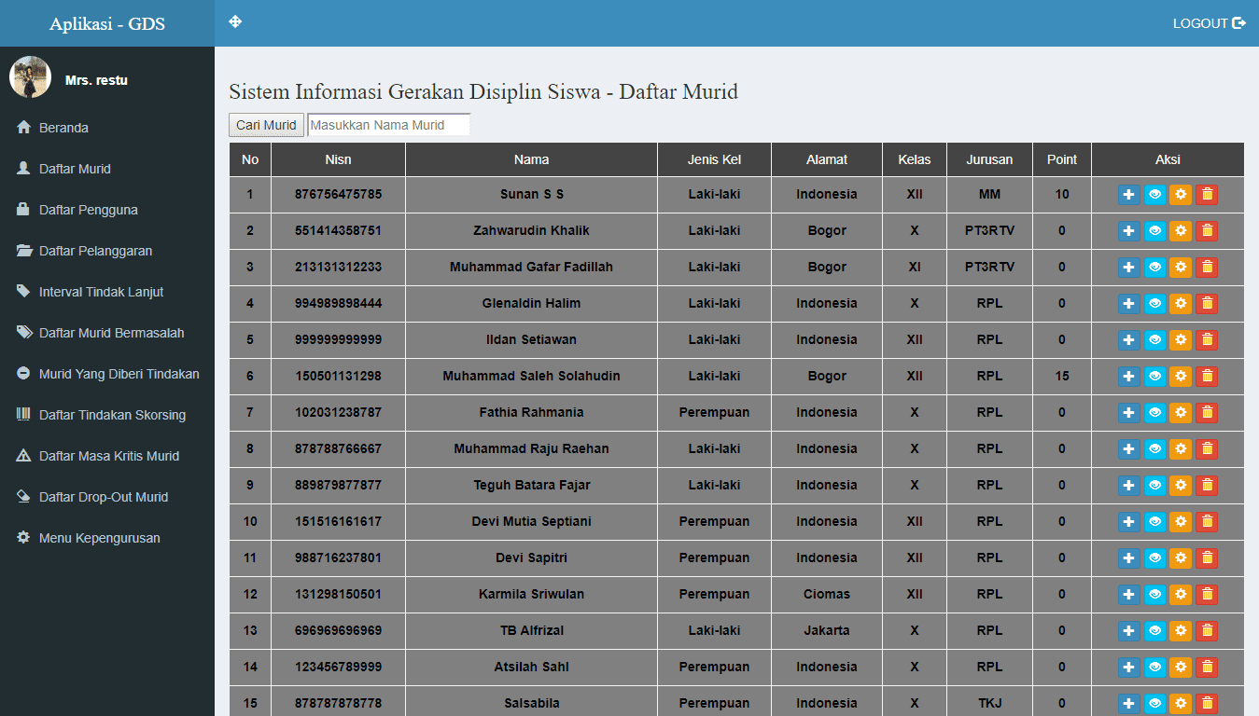Viewport: 1259px width, 716px height.
Task: Delete Ildan Setiawan using the red trash icon
Action: coord(1207,339)
